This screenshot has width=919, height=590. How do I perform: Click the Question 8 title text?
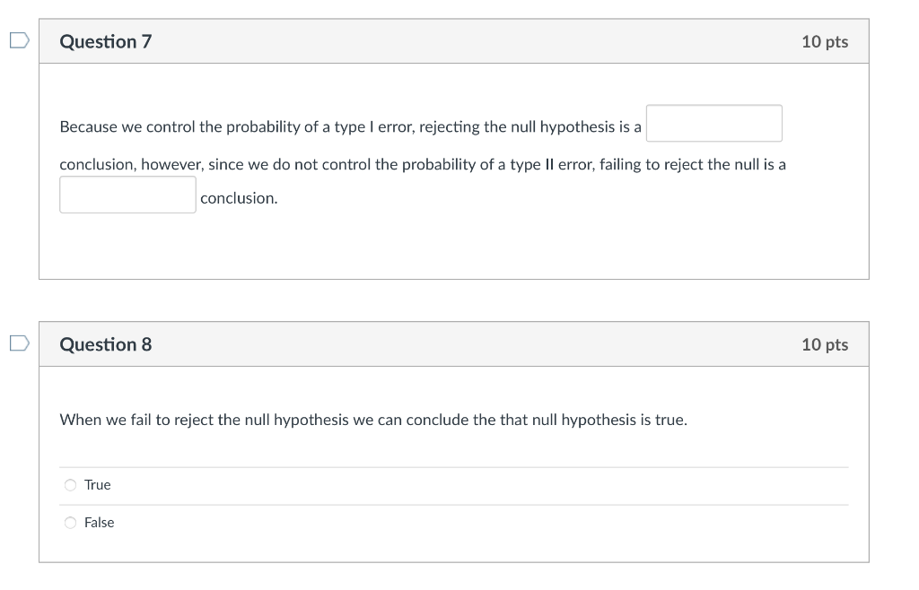click(x=106, y=343)
